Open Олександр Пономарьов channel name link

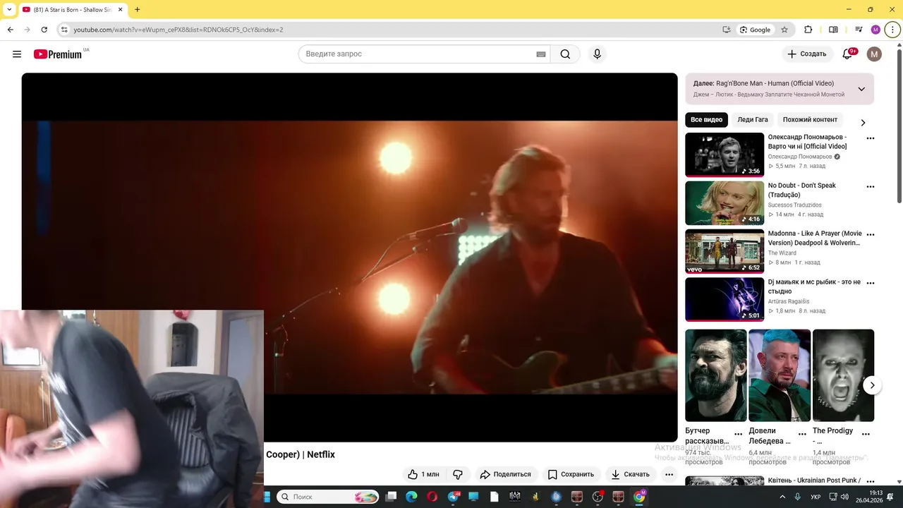click(800, 157)
